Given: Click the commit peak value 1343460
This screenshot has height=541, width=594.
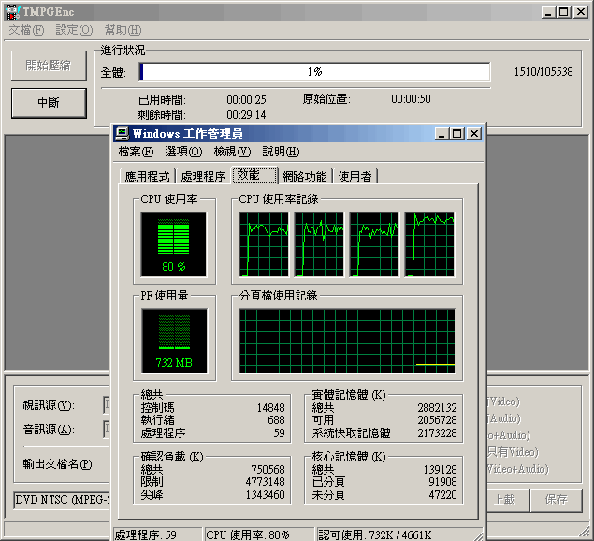Looking at the screenshot, I should pyautogui.click(x=265, y=495).
